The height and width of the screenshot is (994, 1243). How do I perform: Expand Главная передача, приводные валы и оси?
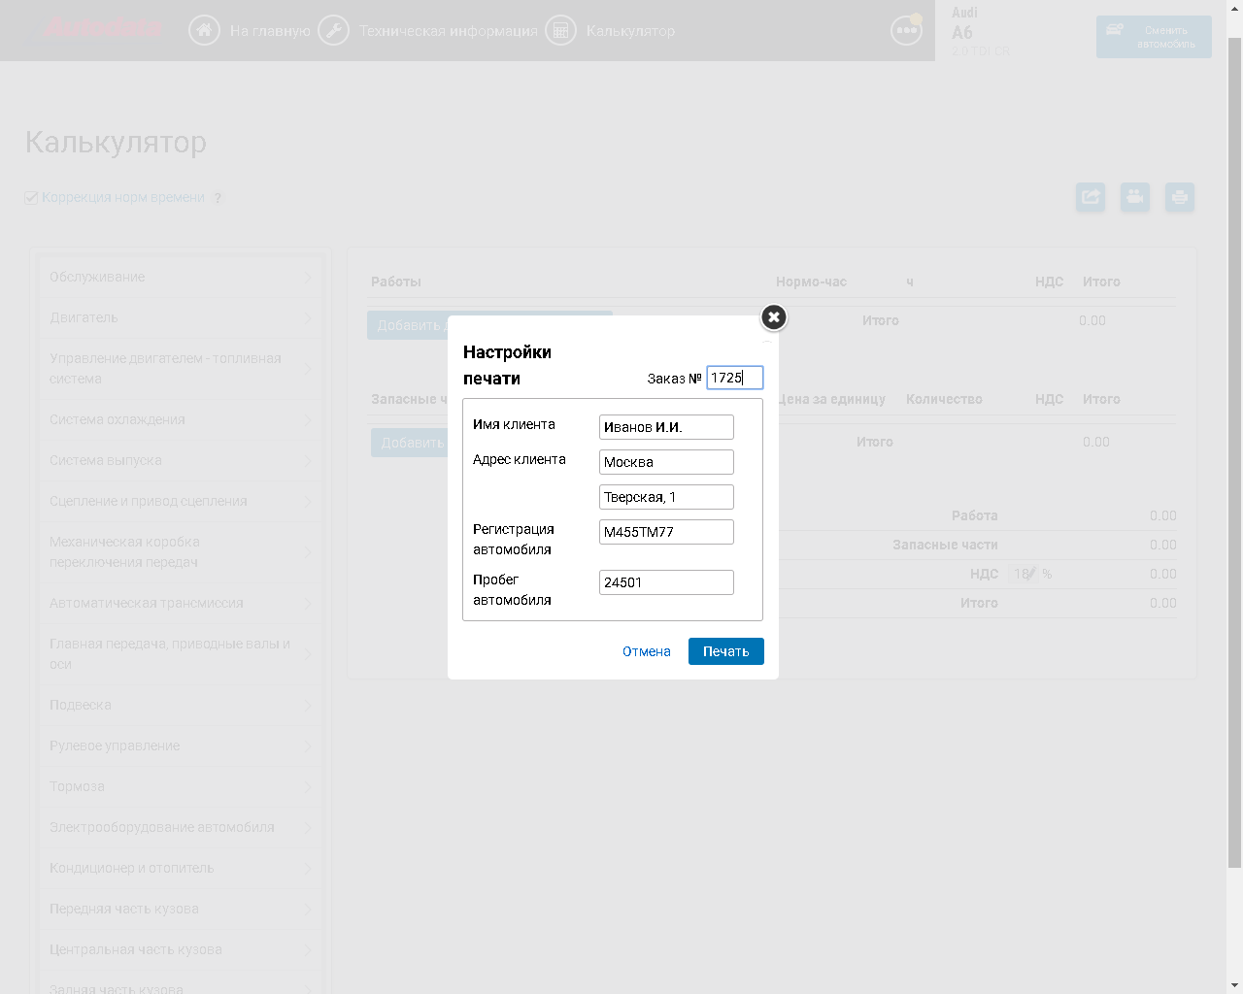180,654
